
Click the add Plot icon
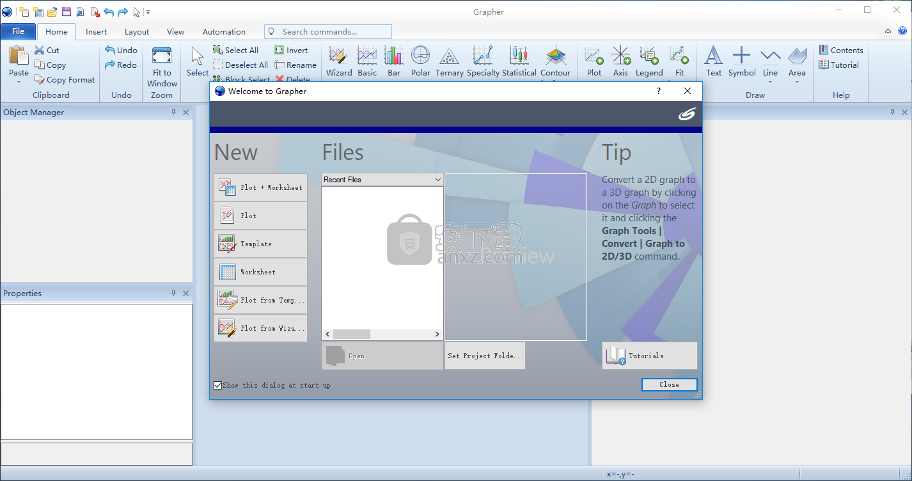click(594, 56)
